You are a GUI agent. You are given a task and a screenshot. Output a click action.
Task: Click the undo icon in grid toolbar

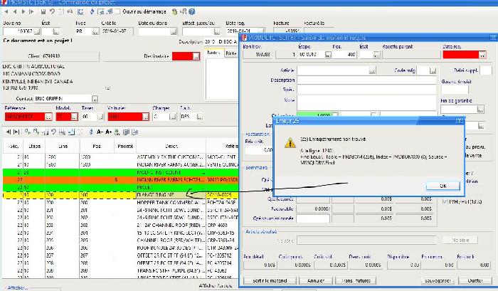(x=53, y=132)
